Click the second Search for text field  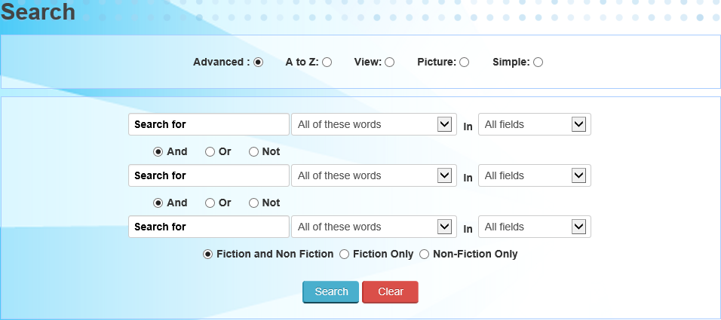point(209,175)
